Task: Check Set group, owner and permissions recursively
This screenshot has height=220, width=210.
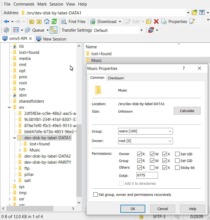Action: pos(95,195)
